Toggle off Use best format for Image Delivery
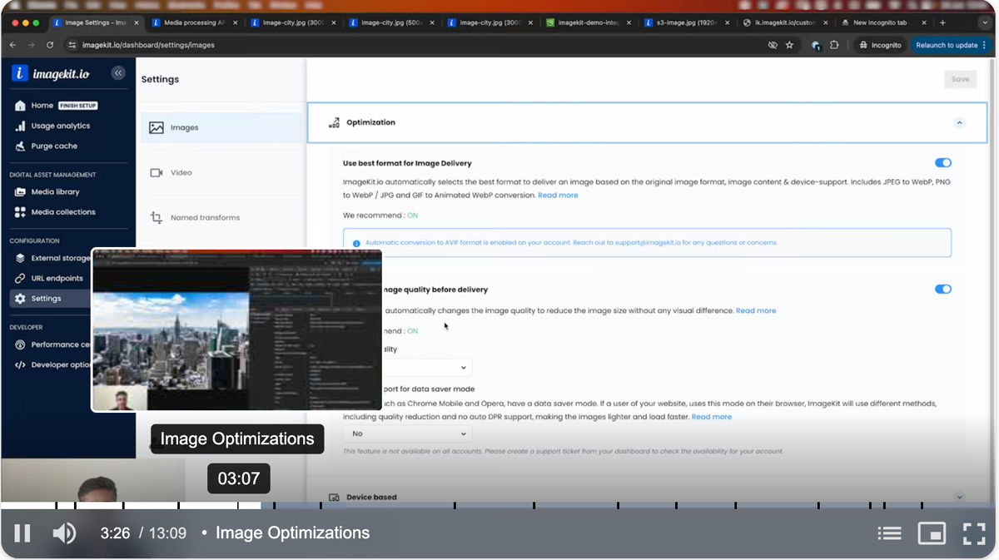Viewport: 999px width, 560px height. tap(942, 163)
